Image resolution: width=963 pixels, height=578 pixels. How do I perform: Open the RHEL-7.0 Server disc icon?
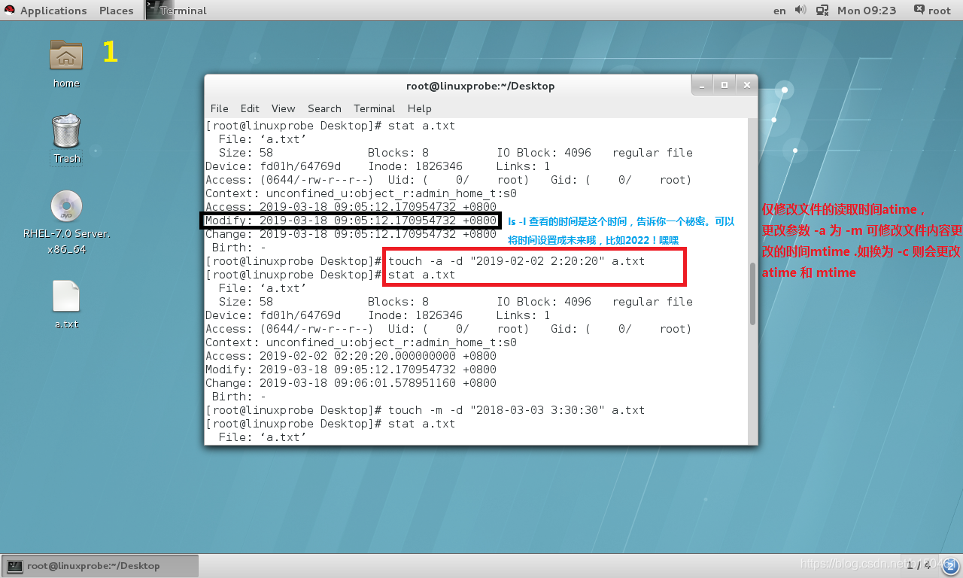pyautogui.click(x=66, y=206)
